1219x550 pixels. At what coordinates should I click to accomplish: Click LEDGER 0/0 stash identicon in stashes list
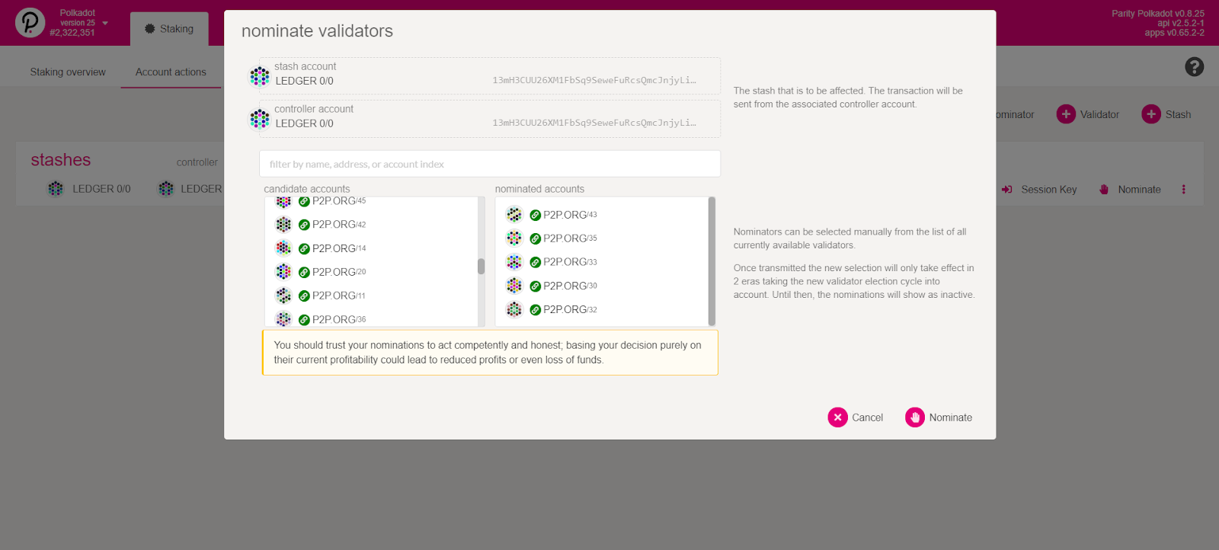coord(56,188)
